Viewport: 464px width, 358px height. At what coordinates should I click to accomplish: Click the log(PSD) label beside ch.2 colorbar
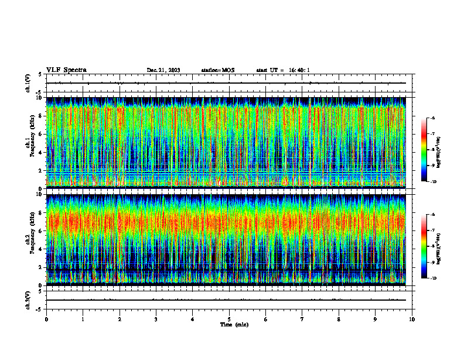pyautogui.click(x=439, y=249)
